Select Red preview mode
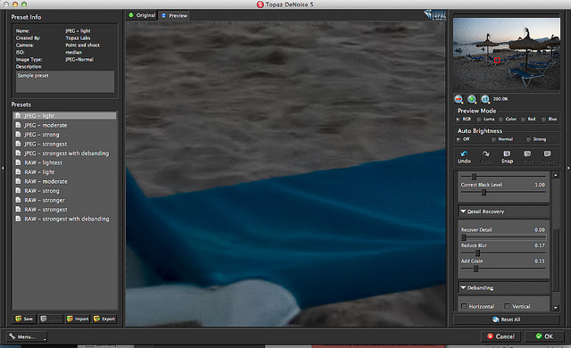Image resolution: width=571 pixels, height=348 pixels. (x=524, y=120)
